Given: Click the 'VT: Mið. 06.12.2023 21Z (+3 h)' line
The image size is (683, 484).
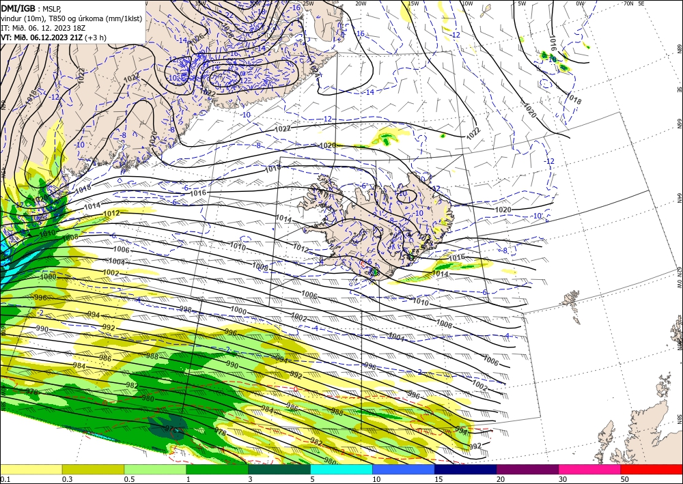Looking at the screenshot, I should coord(53,37).
